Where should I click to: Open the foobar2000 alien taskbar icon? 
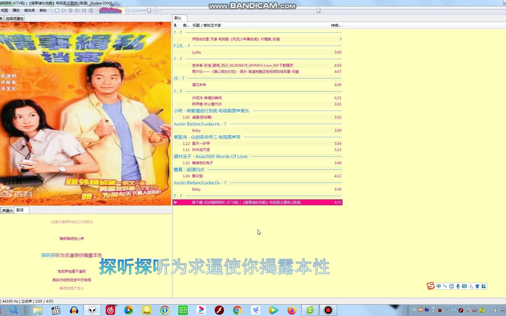coord(92,310)
